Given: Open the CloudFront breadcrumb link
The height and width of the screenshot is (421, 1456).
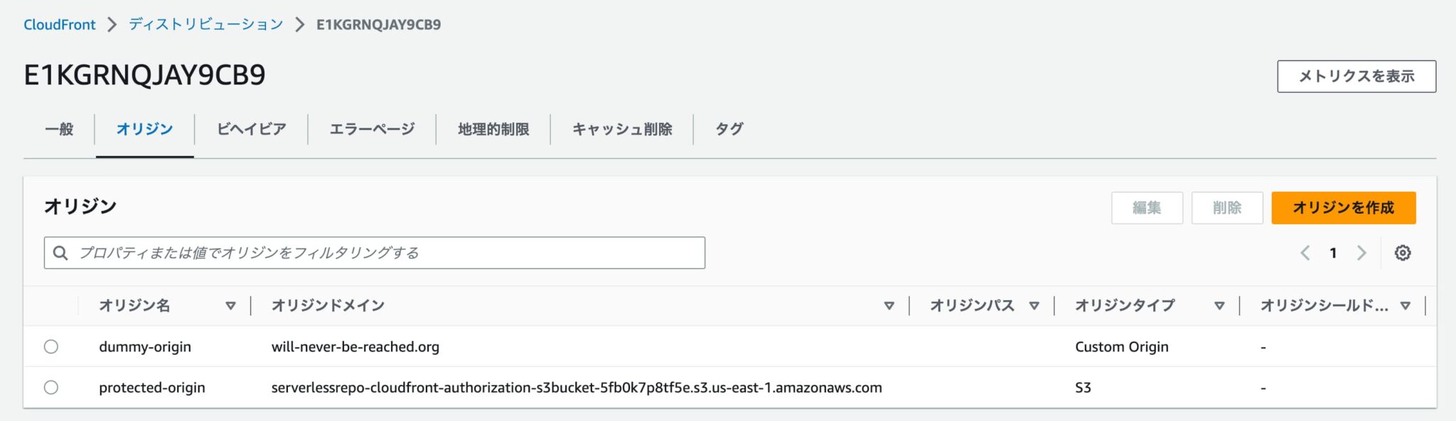Looking at the screenshot, I should pyautogui.click(x=60, y=25).
